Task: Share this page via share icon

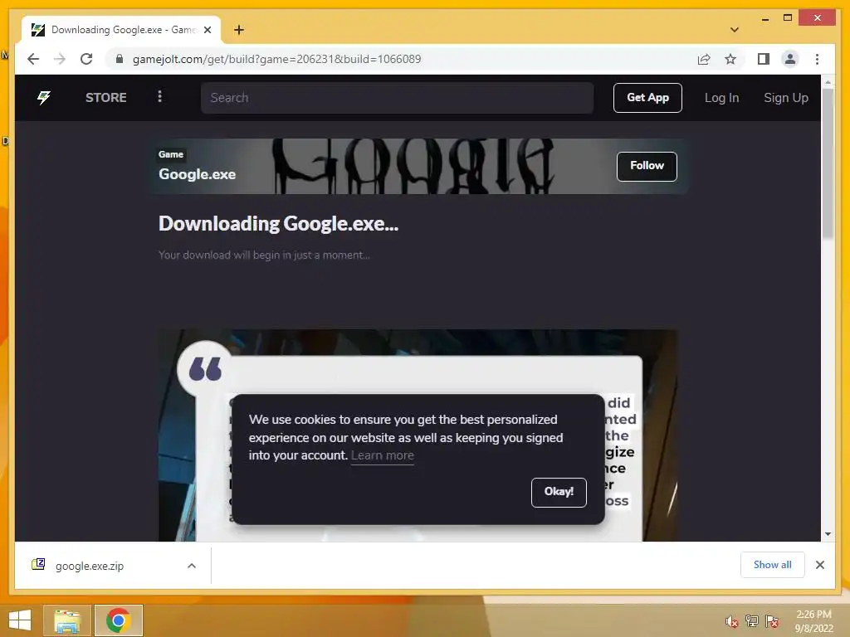Action: point(704,59)
